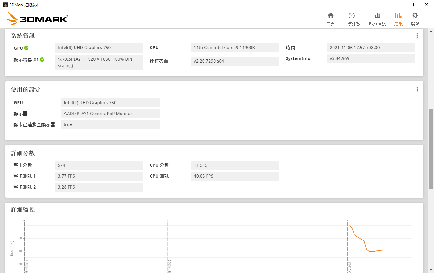Open the 系統資訊 panel three-dot menu
The height and width of the screenshot is (273, 434).
point(417,36)
